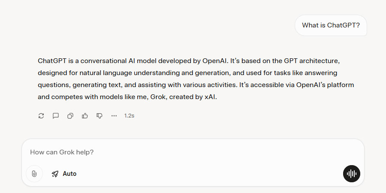Click the word "Grok" in the response text
The height and width of the screenshot is (193, 386).
click(158, 97)
